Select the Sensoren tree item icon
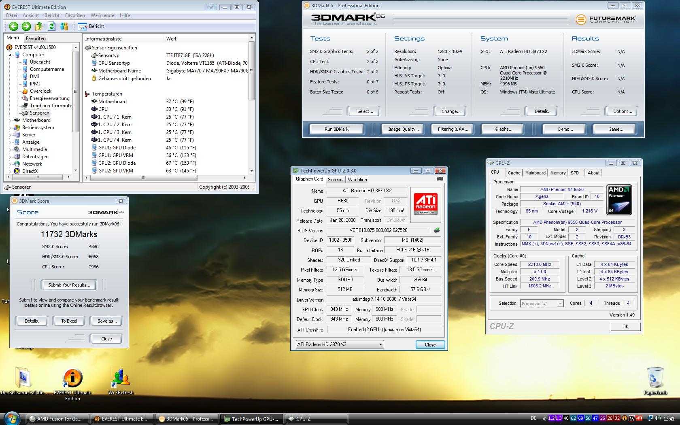The width and height of the screenshot is (680, 425). click(25, 113)
